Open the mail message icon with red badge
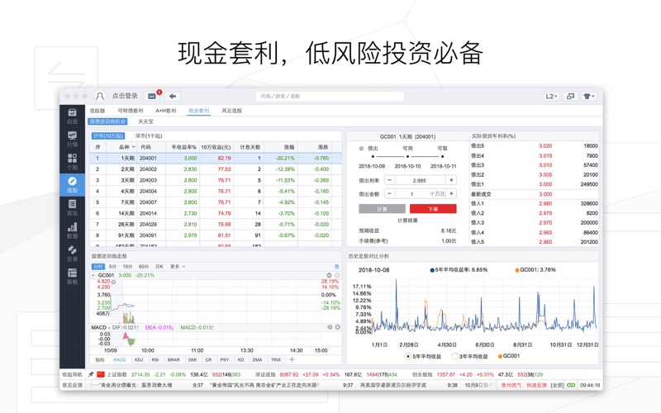Screen dimensions: 661x413 152,96
